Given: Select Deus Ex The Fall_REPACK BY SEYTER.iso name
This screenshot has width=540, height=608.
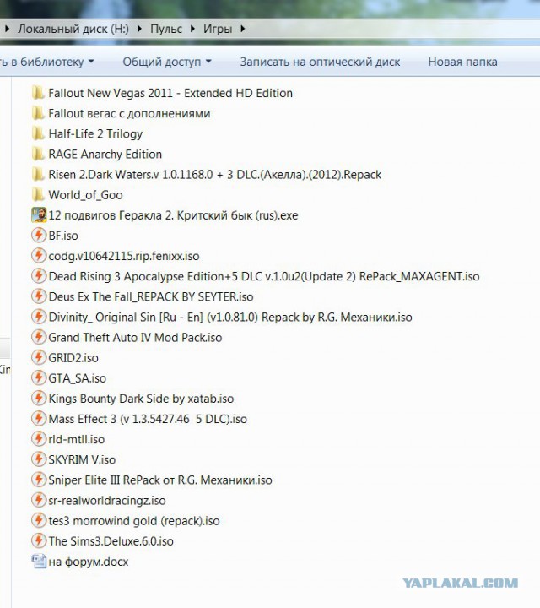Looking at the screenshot, I should coord(151,296).
